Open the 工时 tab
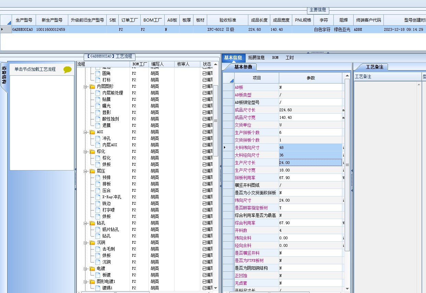The width and height of the screenshot is (426, 293). pyautogui.click(x=290, y=58)
